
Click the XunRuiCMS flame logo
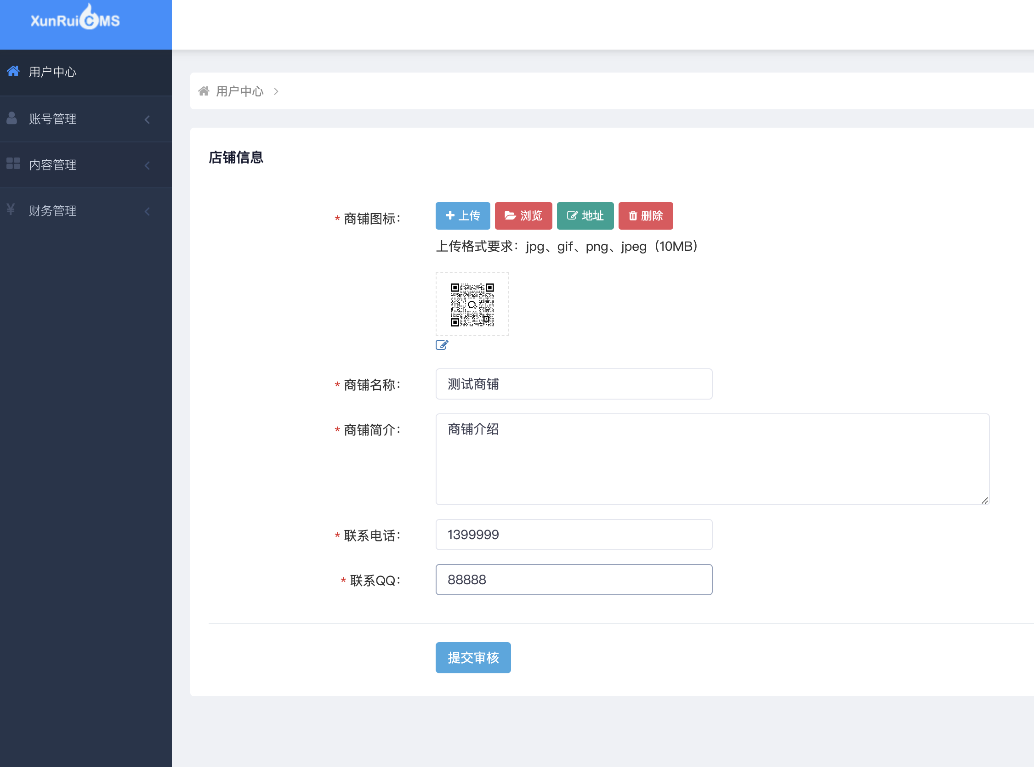pos(89,17)
